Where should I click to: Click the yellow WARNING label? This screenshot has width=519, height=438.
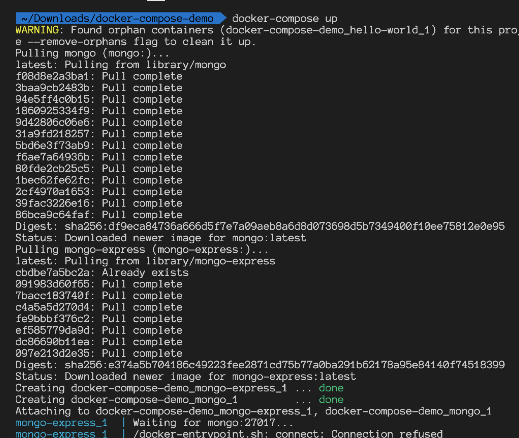[x=37, y=30]
